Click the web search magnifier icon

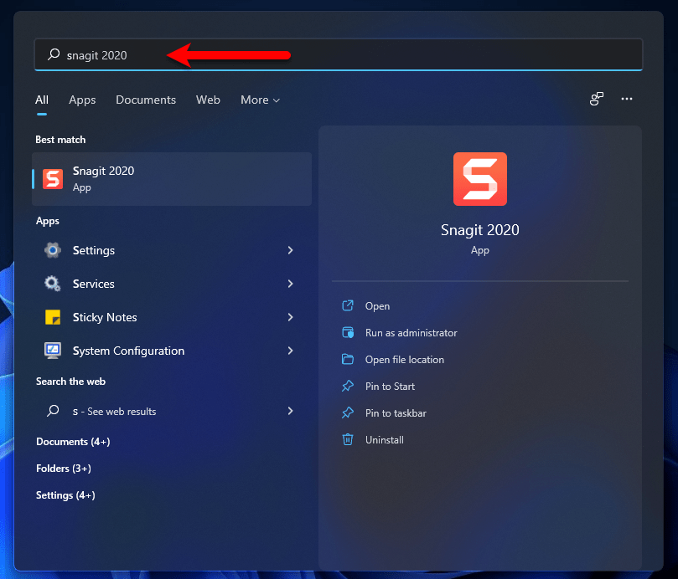(x=53, y=411)
